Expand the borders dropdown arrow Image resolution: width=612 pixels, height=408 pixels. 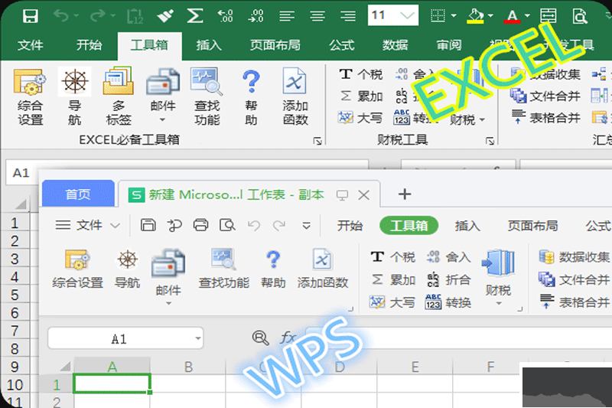click(454, 15)
